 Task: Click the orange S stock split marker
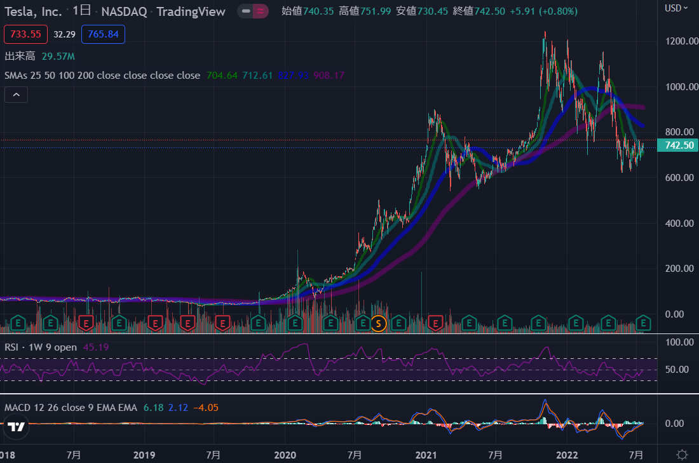point(379,323)
